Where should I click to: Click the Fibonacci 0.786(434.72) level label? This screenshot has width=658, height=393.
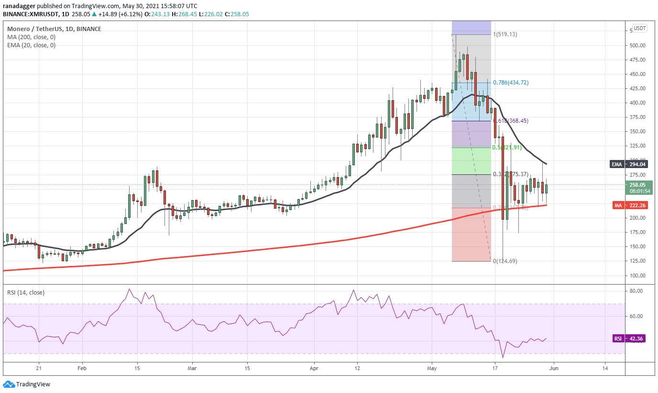tap(511, 83)
